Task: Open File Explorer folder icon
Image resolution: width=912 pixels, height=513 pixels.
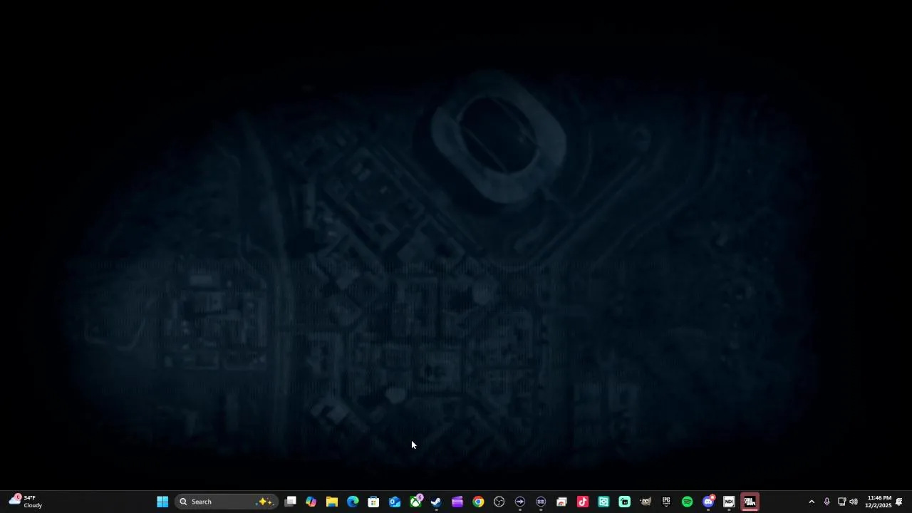Action: pyautogui.click(x=332, y=502)
